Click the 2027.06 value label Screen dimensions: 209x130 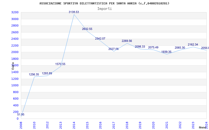113,49
